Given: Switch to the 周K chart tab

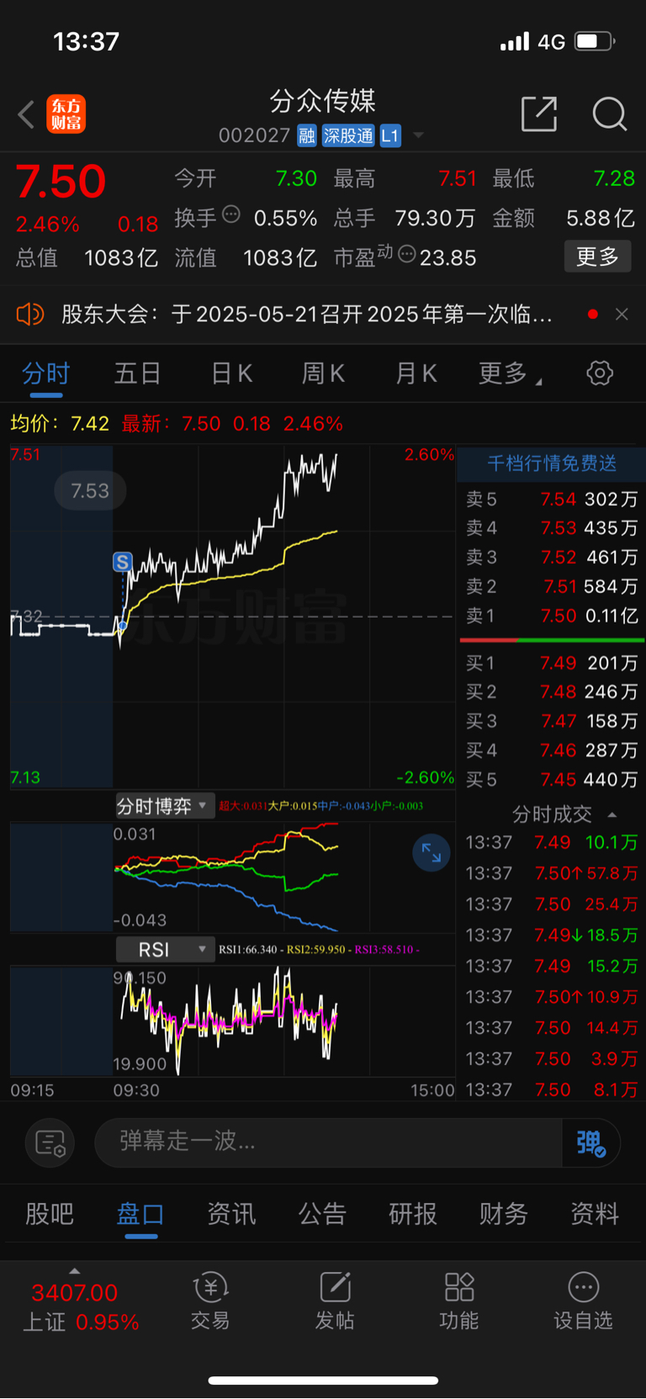Looking at the screenshot, I should [x=324, y=374].
